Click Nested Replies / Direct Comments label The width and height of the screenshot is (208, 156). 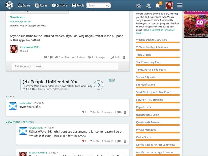click(156, 145)
